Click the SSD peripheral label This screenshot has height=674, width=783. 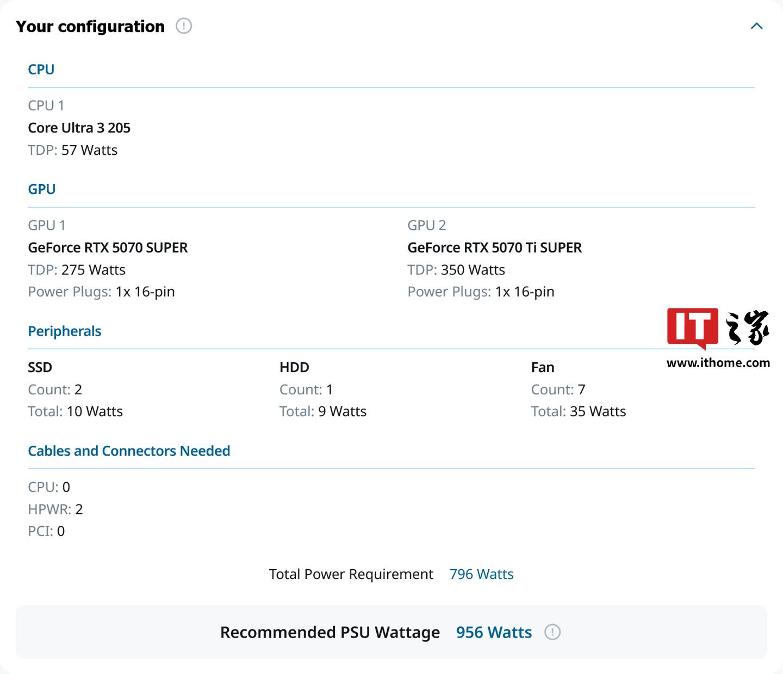(40, 367)
